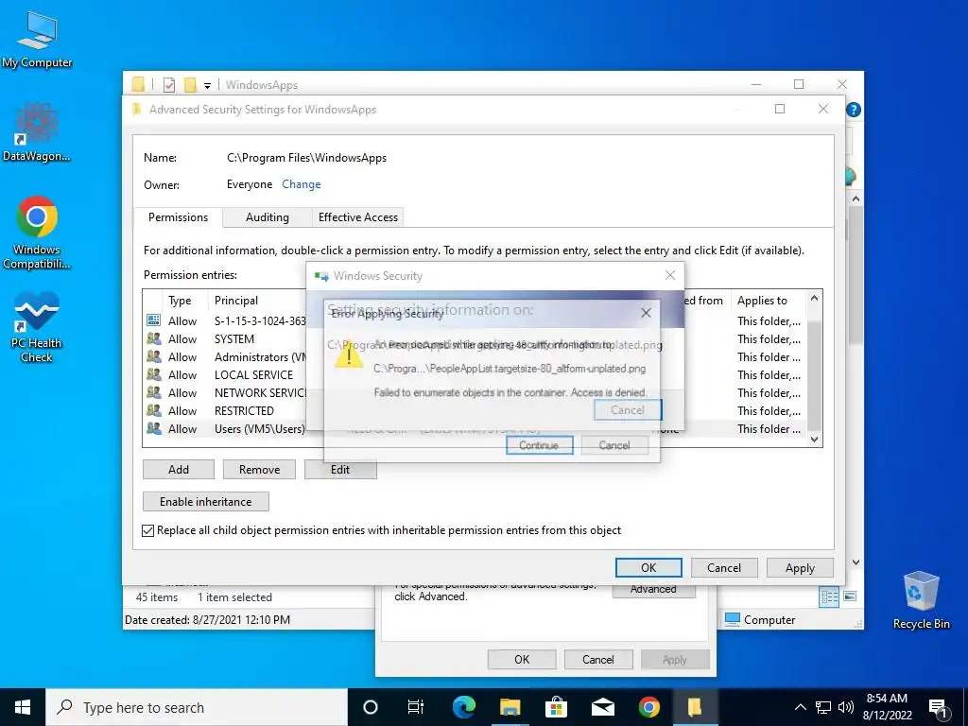Launch Microsoft Edge from the taskbar
Image resolution: width=968 pixels, height=726 pixels.
coord(463,707)
